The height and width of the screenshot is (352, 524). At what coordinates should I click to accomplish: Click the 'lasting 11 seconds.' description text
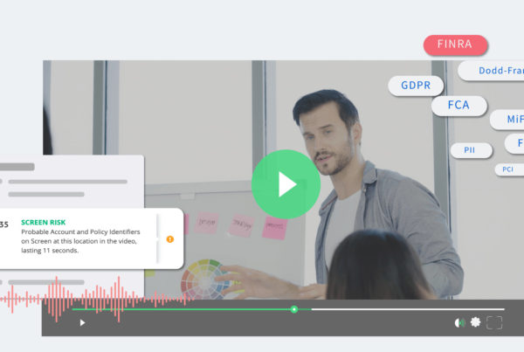pyautogui.click(x=50, y=251)
